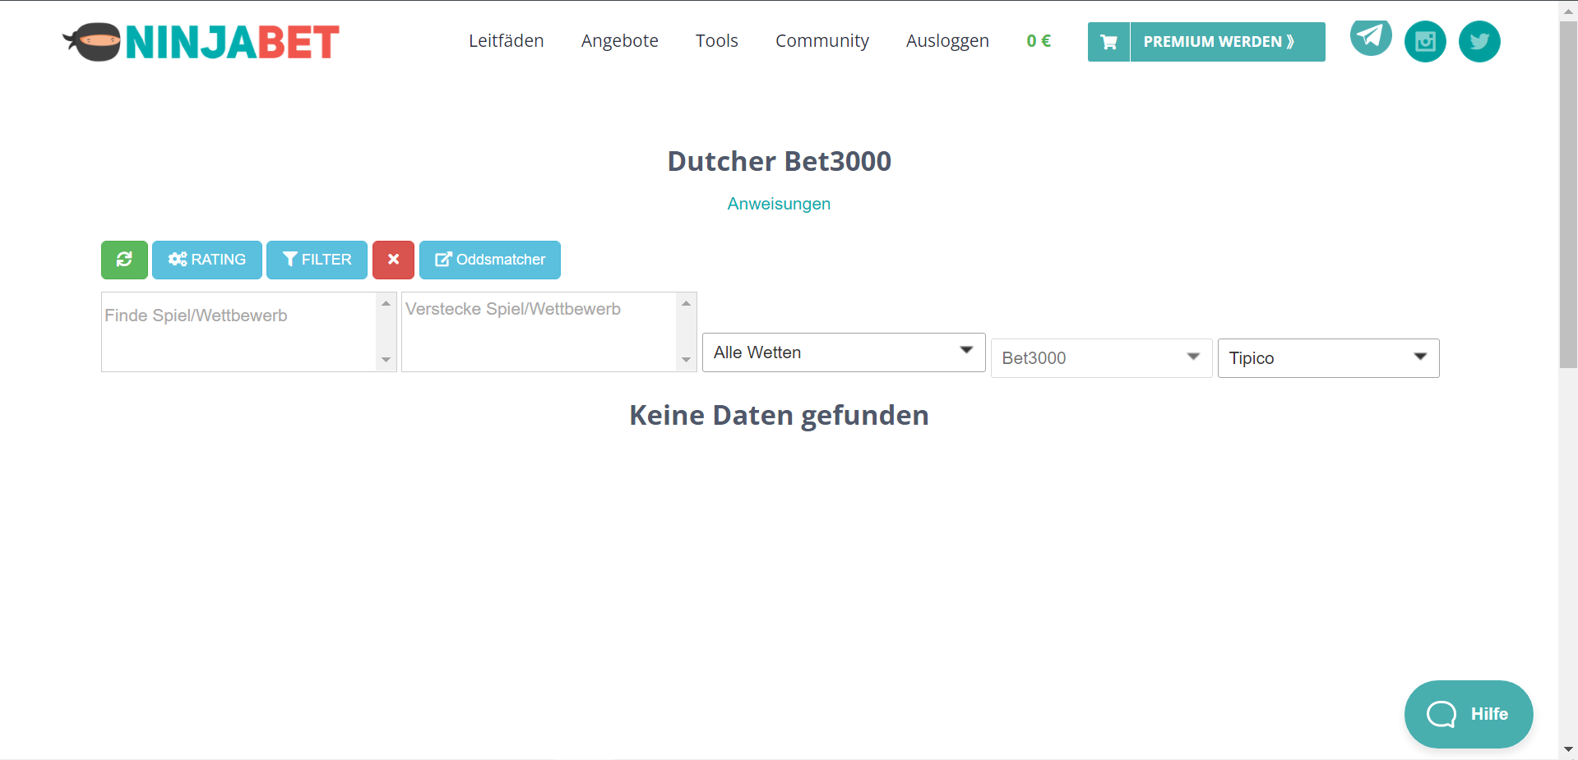Click up arrow of Verstecke Spiel scrollbar
The image size is (1578, 760).
(x=687, y=303)
